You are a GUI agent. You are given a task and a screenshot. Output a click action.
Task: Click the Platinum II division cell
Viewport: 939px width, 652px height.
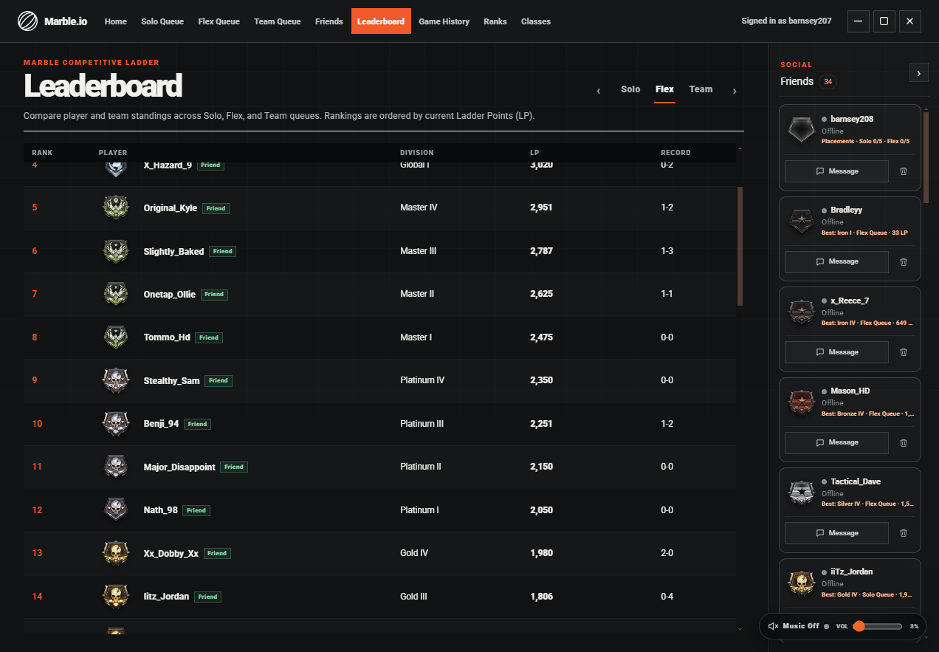421,467
